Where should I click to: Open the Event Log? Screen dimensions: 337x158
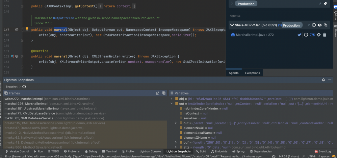point(323,151)
